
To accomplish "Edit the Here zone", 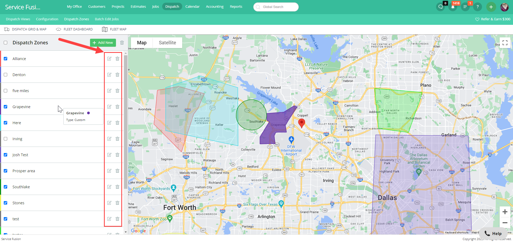I will [x=109, y=123].
